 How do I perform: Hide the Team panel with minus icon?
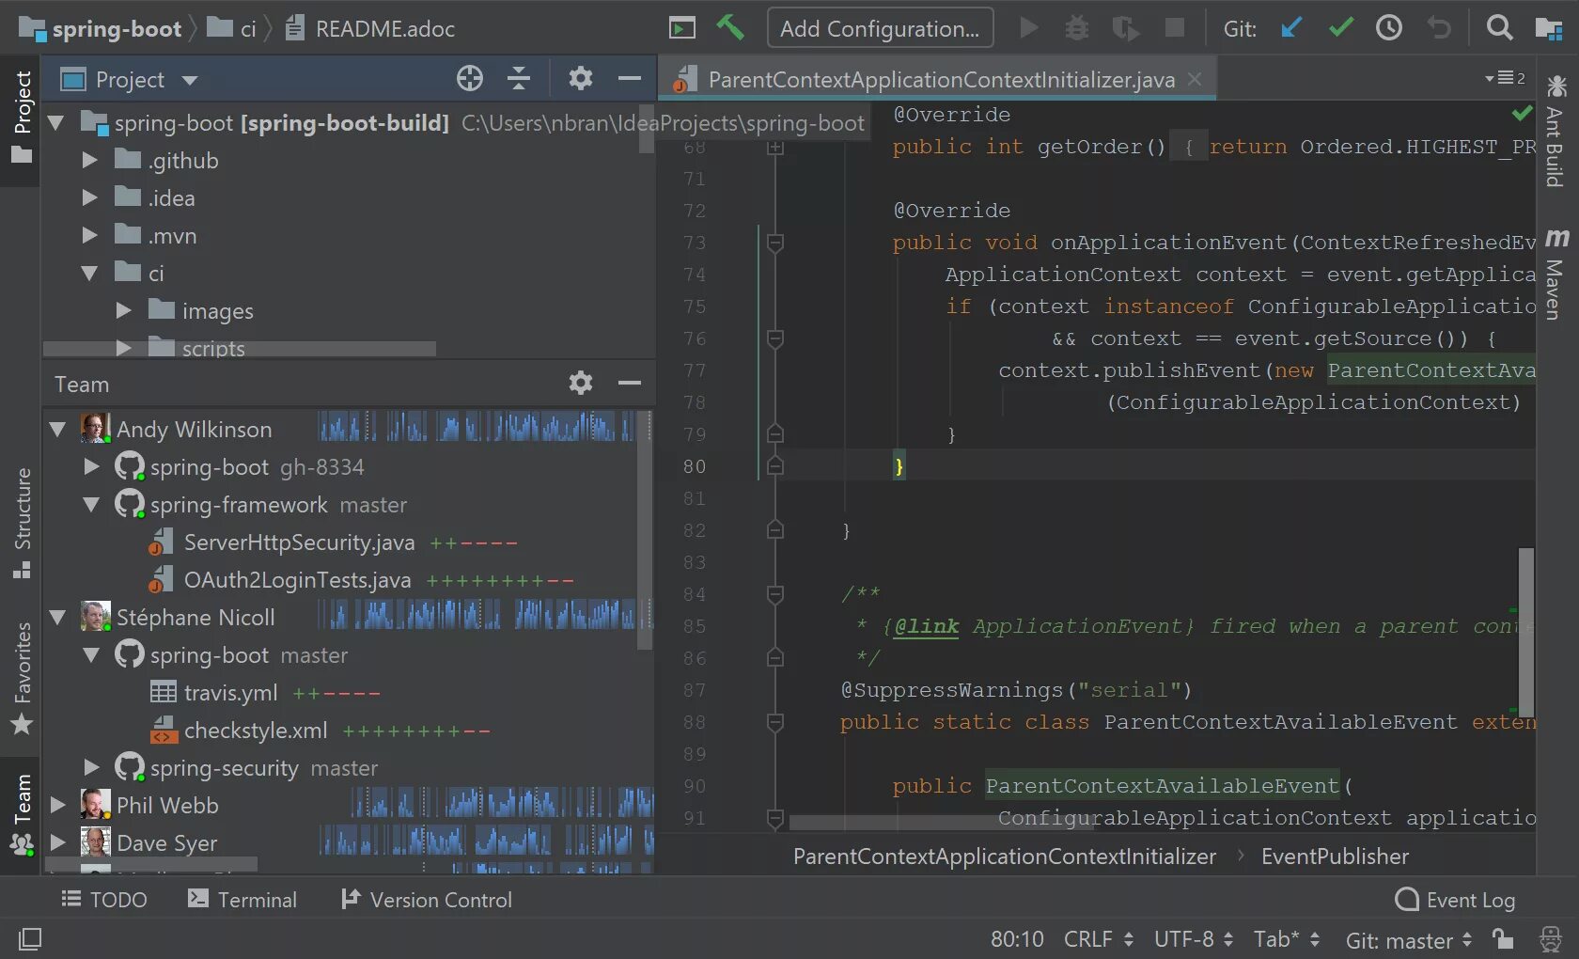630,383
